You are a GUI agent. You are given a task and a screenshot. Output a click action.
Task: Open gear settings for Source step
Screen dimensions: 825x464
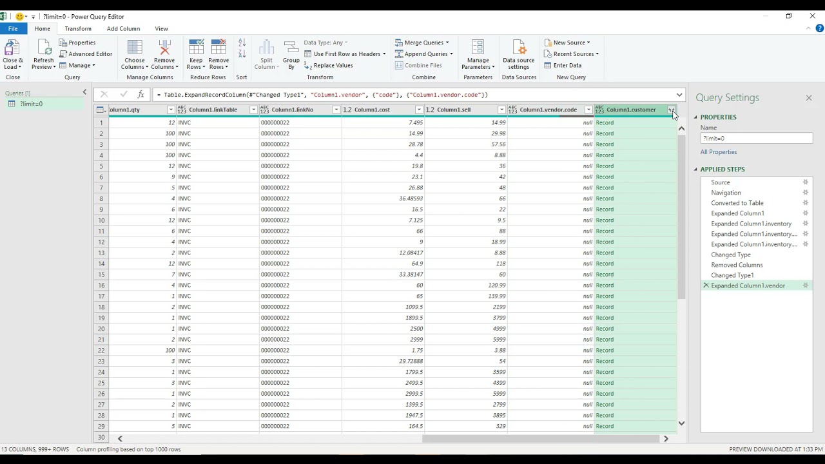805,182
